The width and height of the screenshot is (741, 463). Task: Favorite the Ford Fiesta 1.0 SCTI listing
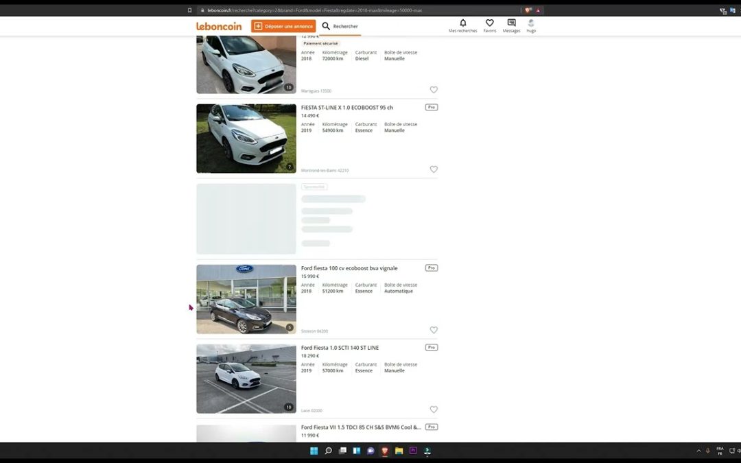(434, 409)
